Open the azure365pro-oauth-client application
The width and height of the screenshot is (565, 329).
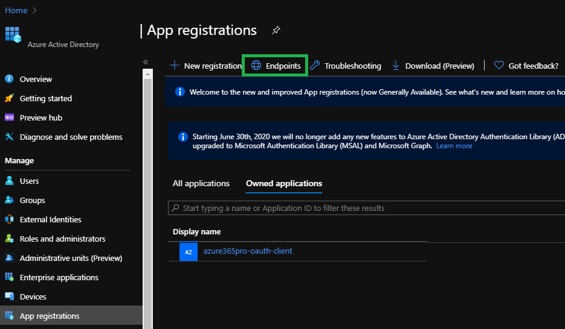(248, 251)
